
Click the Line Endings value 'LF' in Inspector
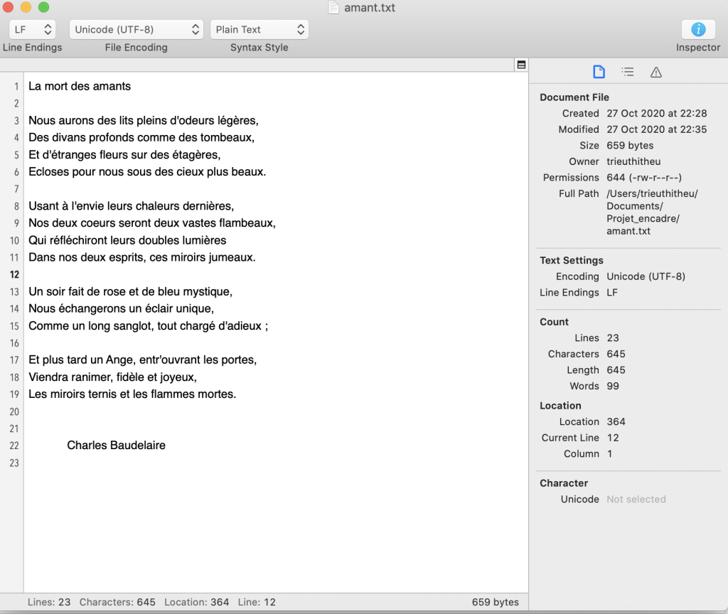tap(612, 293)
